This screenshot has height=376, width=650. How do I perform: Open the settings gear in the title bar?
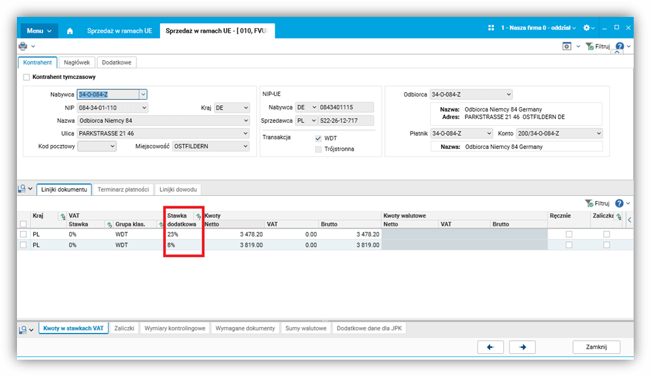[587, 28]
